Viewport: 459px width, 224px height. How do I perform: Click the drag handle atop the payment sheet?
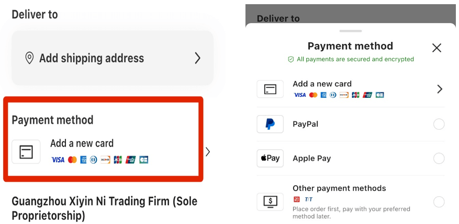click(x=350, y=31)
